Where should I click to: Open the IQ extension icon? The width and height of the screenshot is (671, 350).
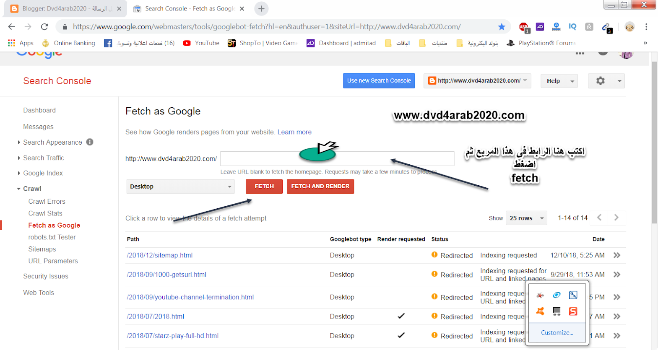[x=572, y=26]
